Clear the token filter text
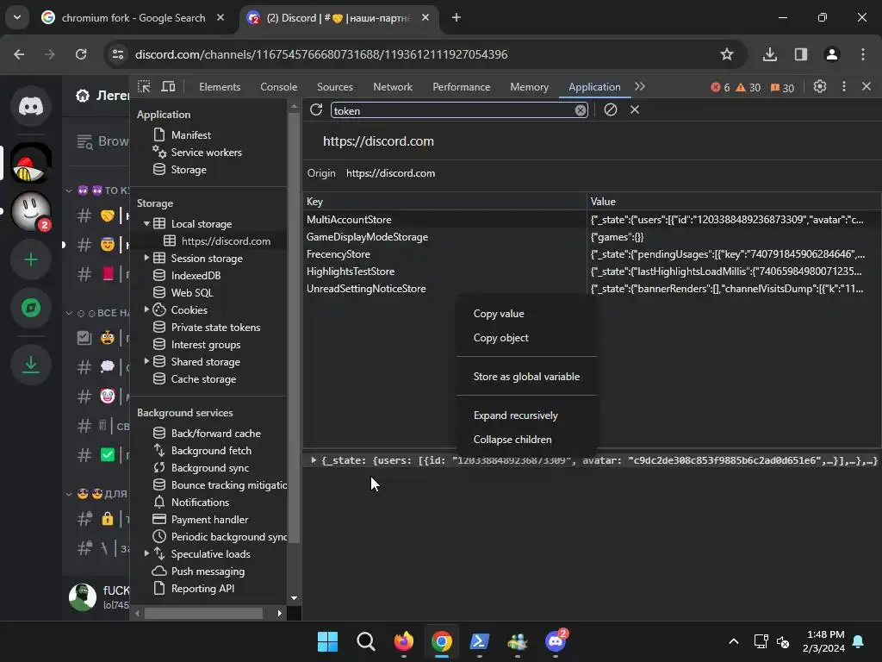The width and height of the screenshot is (882, 662). (581, 110)
